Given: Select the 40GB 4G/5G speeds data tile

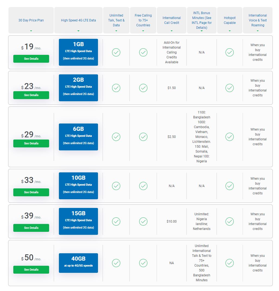Looking at the screenshot, I should tap(78, 263).
